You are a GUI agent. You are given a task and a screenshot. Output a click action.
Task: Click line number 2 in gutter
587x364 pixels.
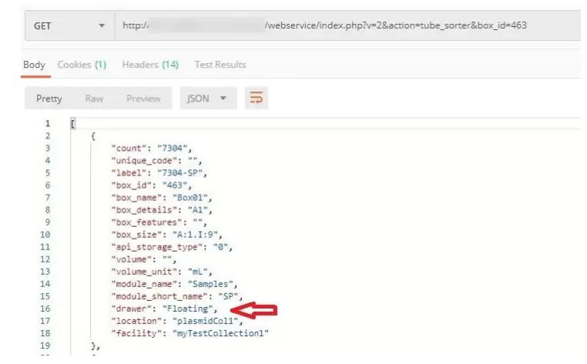48,135
